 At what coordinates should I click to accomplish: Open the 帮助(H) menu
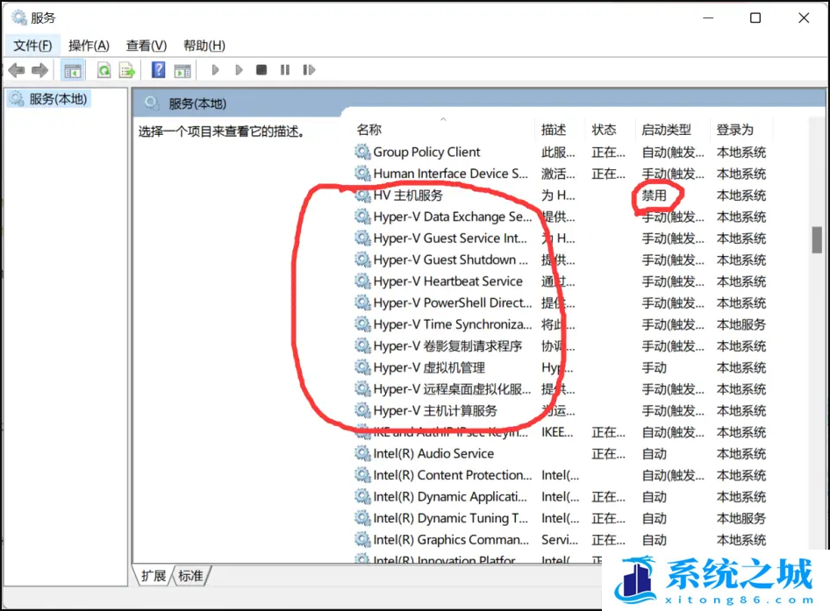coord(204,46)
